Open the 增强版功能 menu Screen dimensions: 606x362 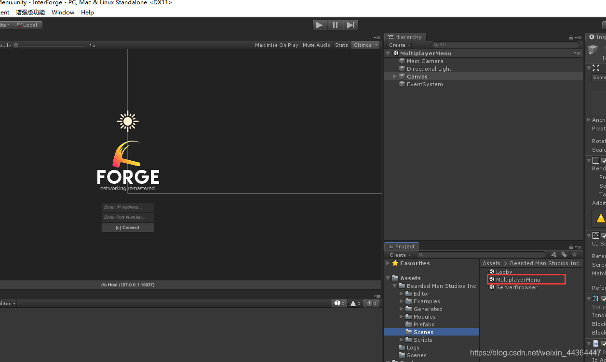[30, 13]
